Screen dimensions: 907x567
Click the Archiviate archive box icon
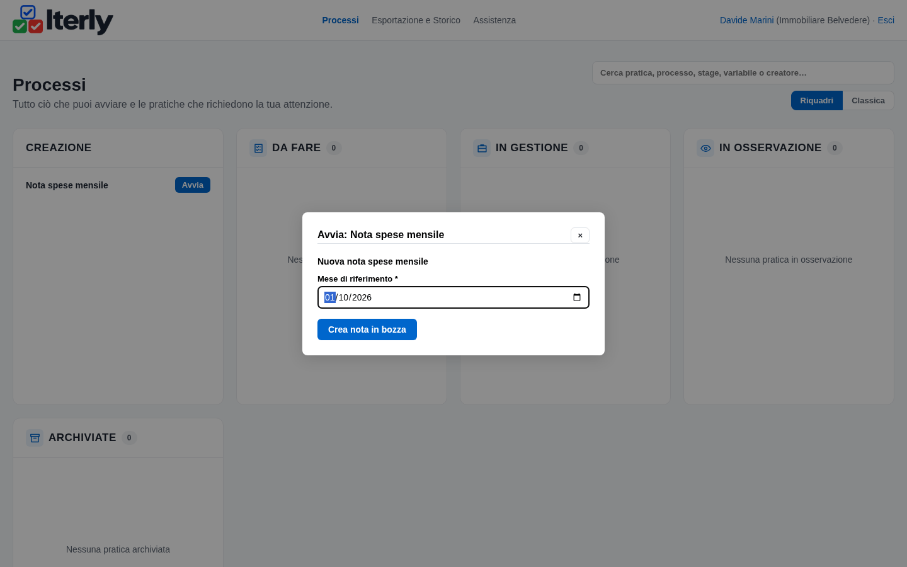[x=35, y=438]
